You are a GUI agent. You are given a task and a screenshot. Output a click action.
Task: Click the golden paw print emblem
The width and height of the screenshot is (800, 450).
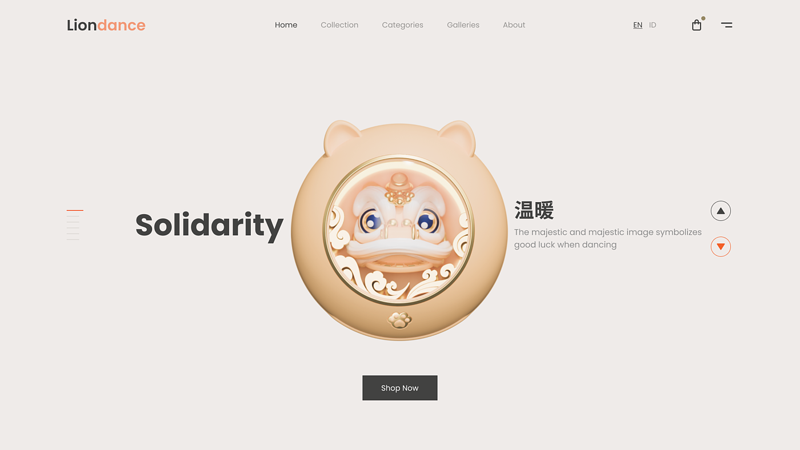(x=399, y=320)
